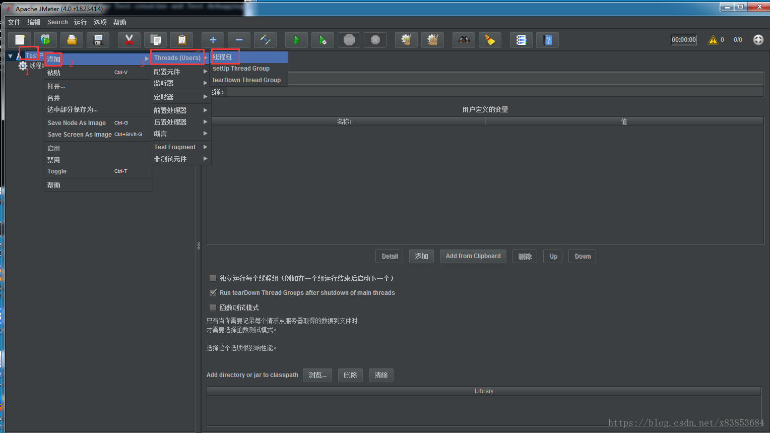Click the Clear results broom icon
Screen dimensions: 770x433
click(407, 40)
